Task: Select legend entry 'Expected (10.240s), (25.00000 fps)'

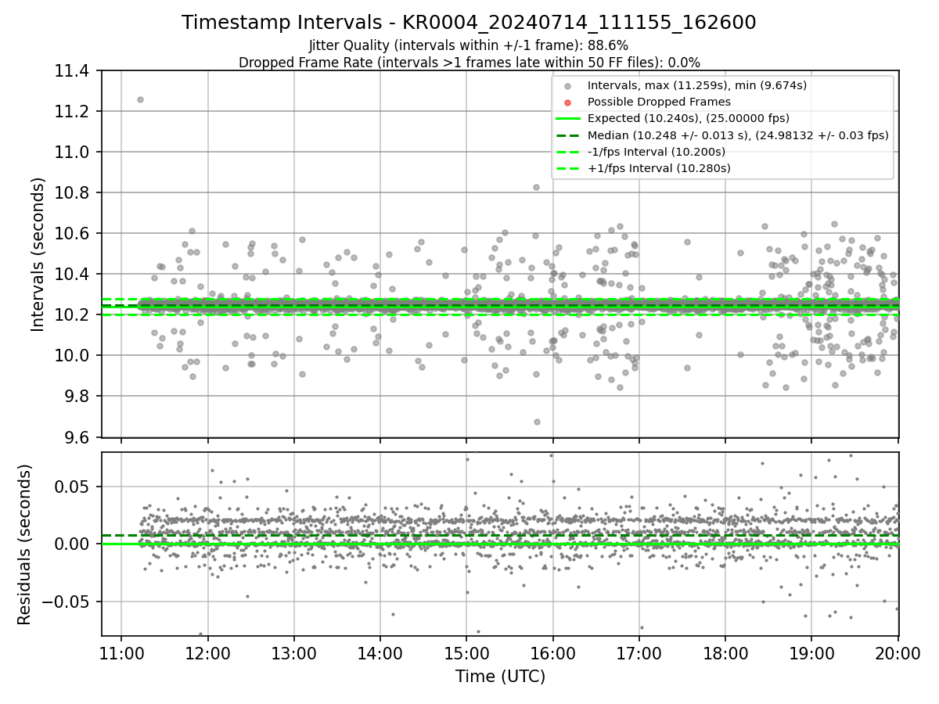Action: click(x=689, y=118)
